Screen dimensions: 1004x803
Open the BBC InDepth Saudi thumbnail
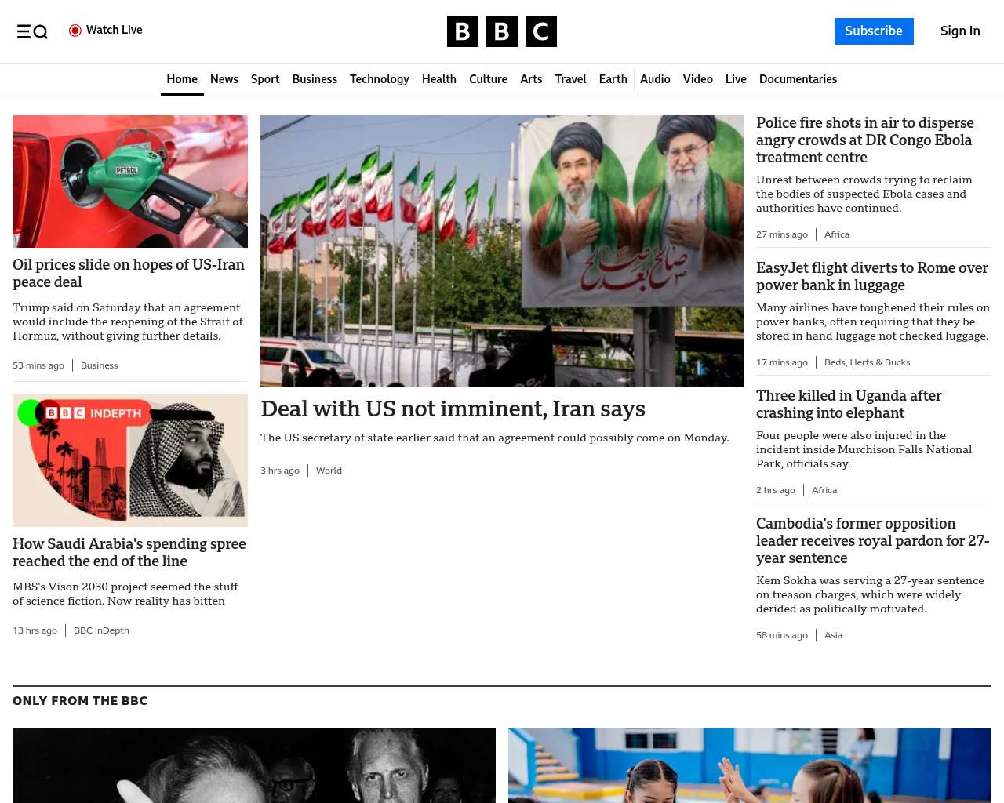pos(130,460)
